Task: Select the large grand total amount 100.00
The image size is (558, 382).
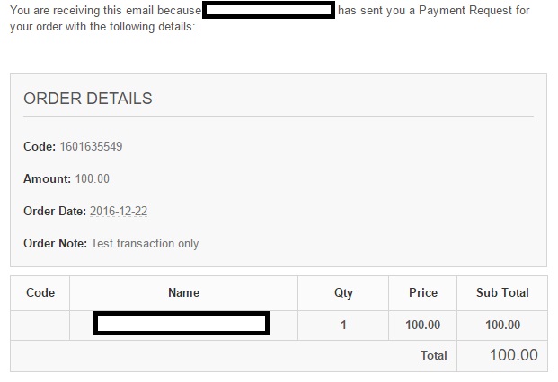Action: click(513, 355)
